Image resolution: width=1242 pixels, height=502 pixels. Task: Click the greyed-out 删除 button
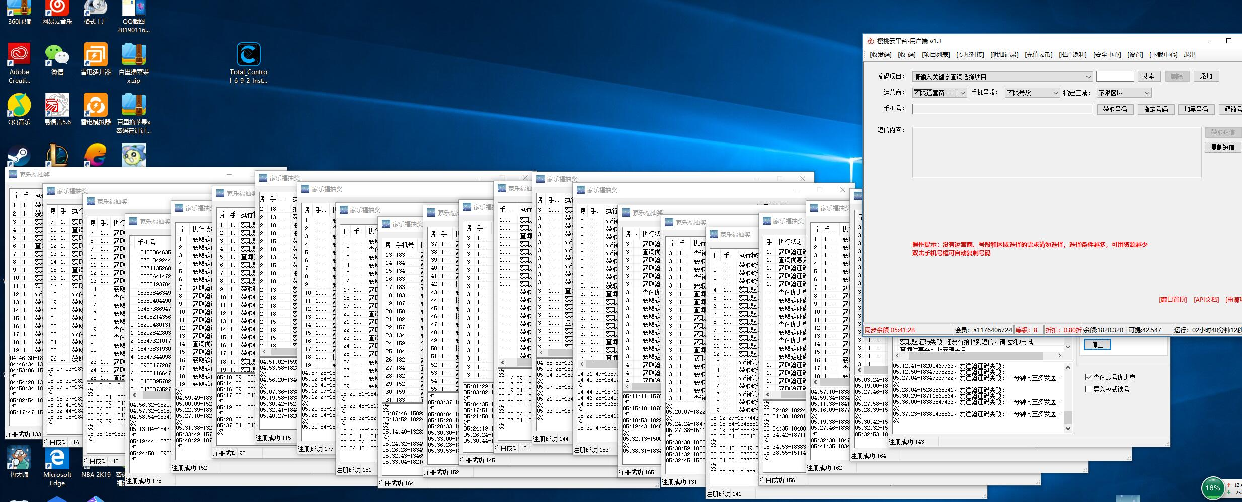(x=1177, y=76)
